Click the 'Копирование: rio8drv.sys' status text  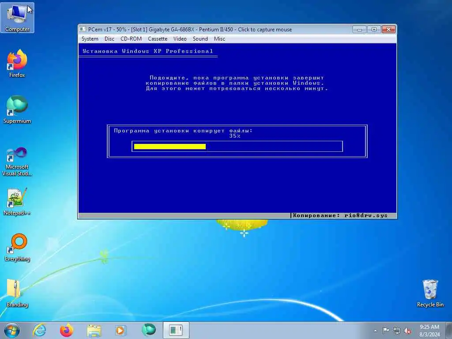[340, 215]
